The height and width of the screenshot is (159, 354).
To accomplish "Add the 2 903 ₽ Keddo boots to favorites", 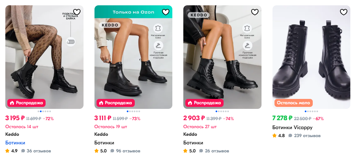I will 255,12.
